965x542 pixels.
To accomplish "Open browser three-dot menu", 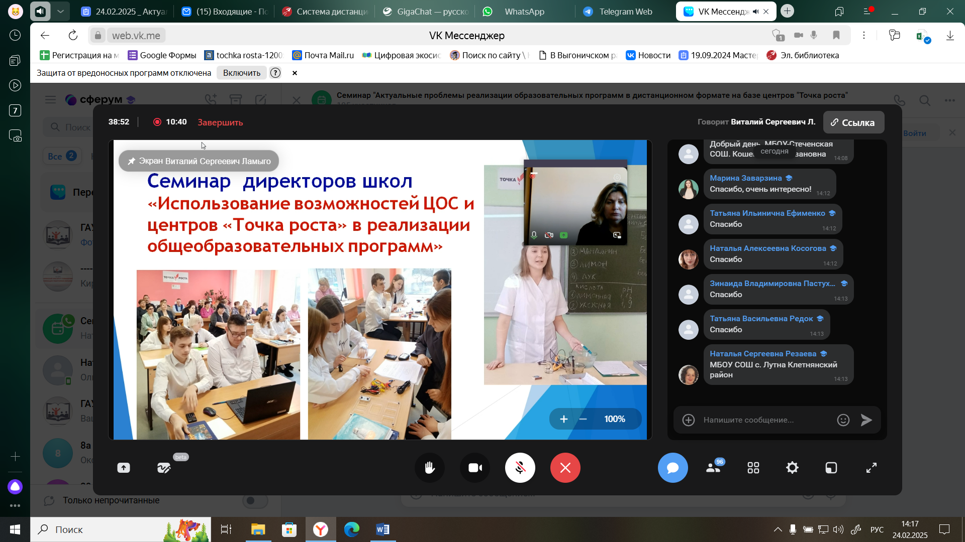I will point(864,35).
